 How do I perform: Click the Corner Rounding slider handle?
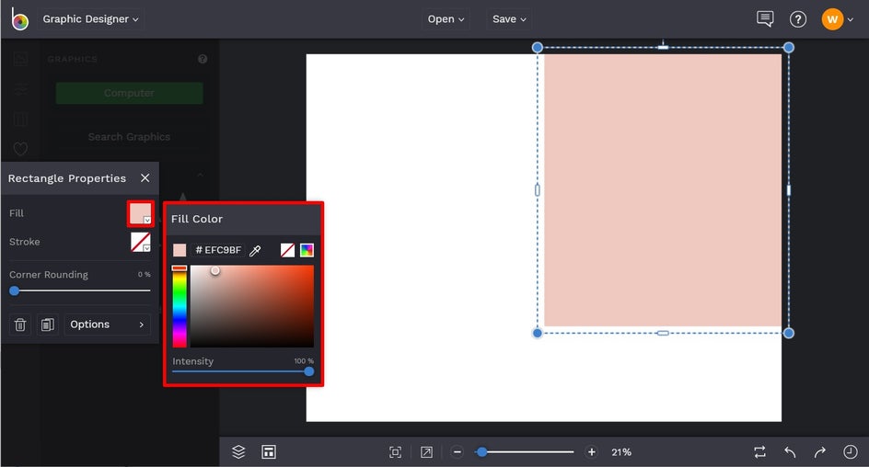(15, 290)
